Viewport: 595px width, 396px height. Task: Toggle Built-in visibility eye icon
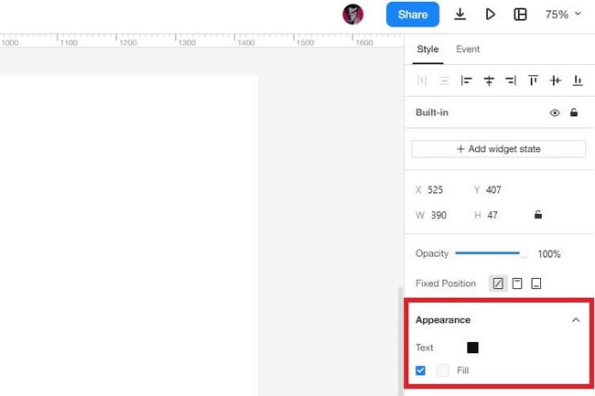point(555,112)
